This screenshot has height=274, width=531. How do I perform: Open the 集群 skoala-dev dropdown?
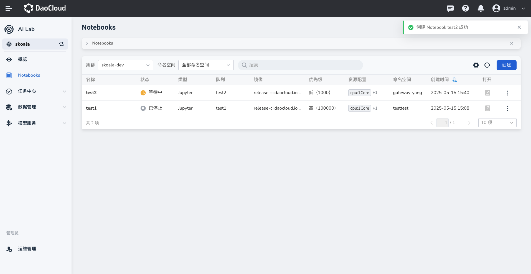(125, 65)
